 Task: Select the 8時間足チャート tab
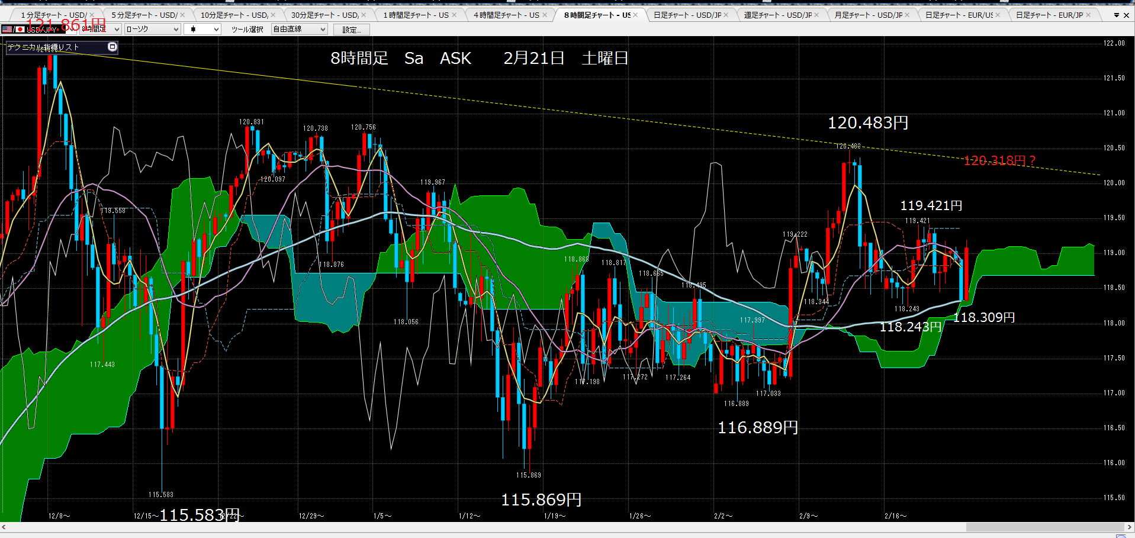point(597,15)
